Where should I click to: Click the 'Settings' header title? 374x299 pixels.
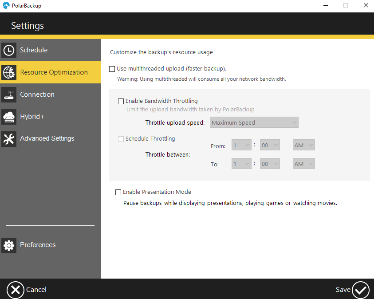pyautogui.click(x=28, y=26)
